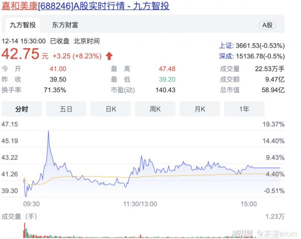Click the 43.22 y-axis price label
Image resolution: width=301 pixels, height=239 pixels.
point(10,157)
